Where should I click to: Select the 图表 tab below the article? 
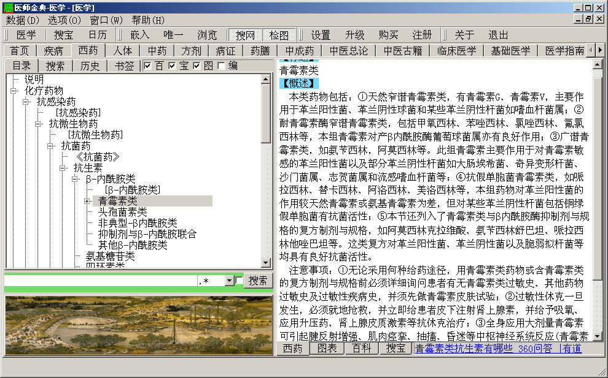click(326, 349)
